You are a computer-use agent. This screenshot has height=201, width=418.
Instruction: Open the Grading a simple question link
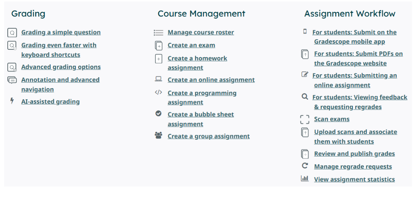pyautogui.click(x=61, y=32)
